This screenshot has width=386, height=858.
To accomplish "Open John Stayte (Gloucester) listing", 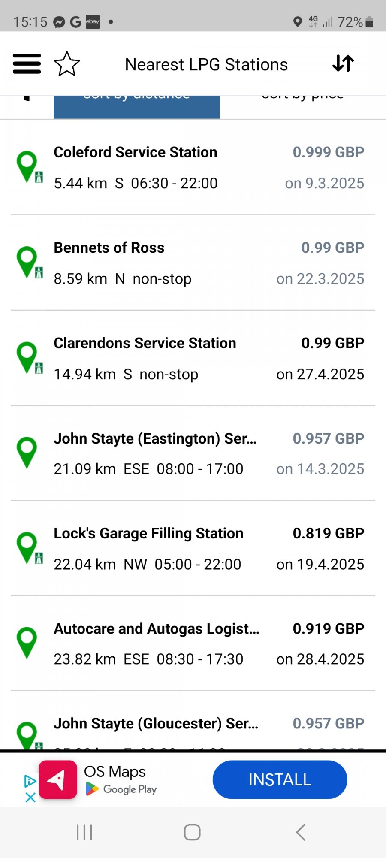I will tap(193, 721).
